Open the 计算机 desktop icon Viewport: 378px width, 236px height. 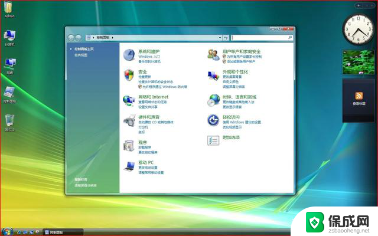pos(9,38)
